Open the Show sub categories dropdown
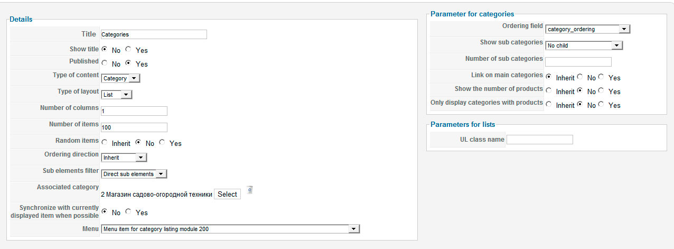 click(584, 45)
